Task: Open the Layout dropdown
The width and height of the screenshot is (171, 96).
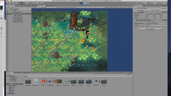Action: point(162,3)
